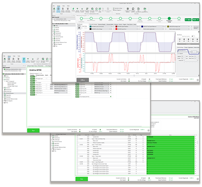The image size is (202, 187).
Task: Start the oscilloscope with the play button
Action: (x=79, y=28)
